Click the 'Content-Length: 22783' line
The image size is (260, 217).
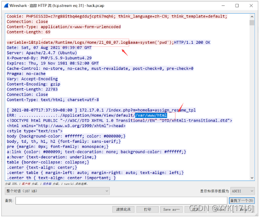tap(32, 89)
